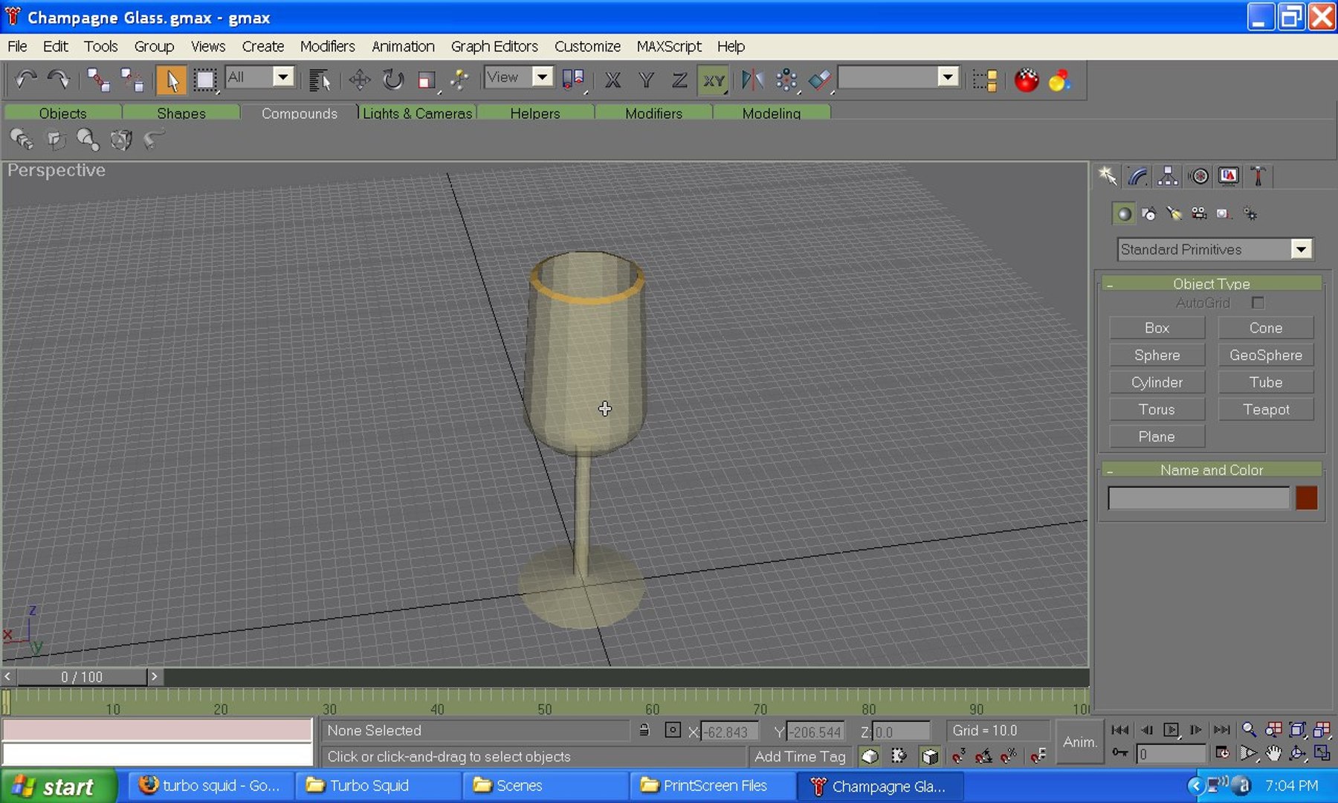
Task: Open the MAXScript menu
Action: 668,46
